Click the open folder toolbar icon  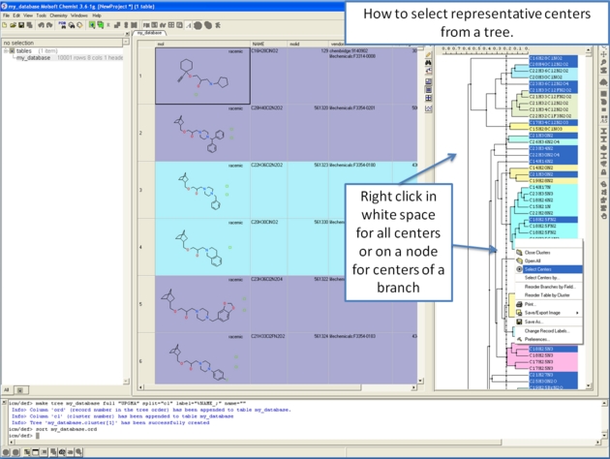[14, 24]
